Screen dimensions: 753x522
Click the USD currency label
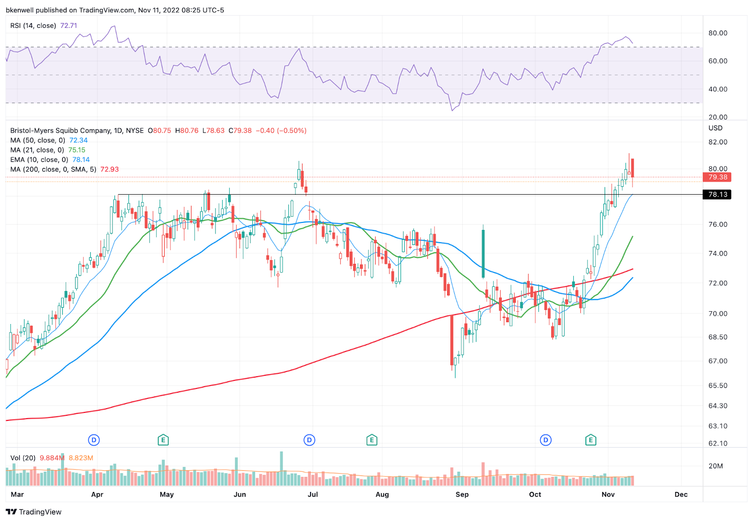point(715,128)
